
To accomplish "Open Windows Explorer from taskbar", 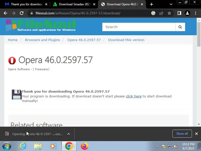I will point(38,146).
